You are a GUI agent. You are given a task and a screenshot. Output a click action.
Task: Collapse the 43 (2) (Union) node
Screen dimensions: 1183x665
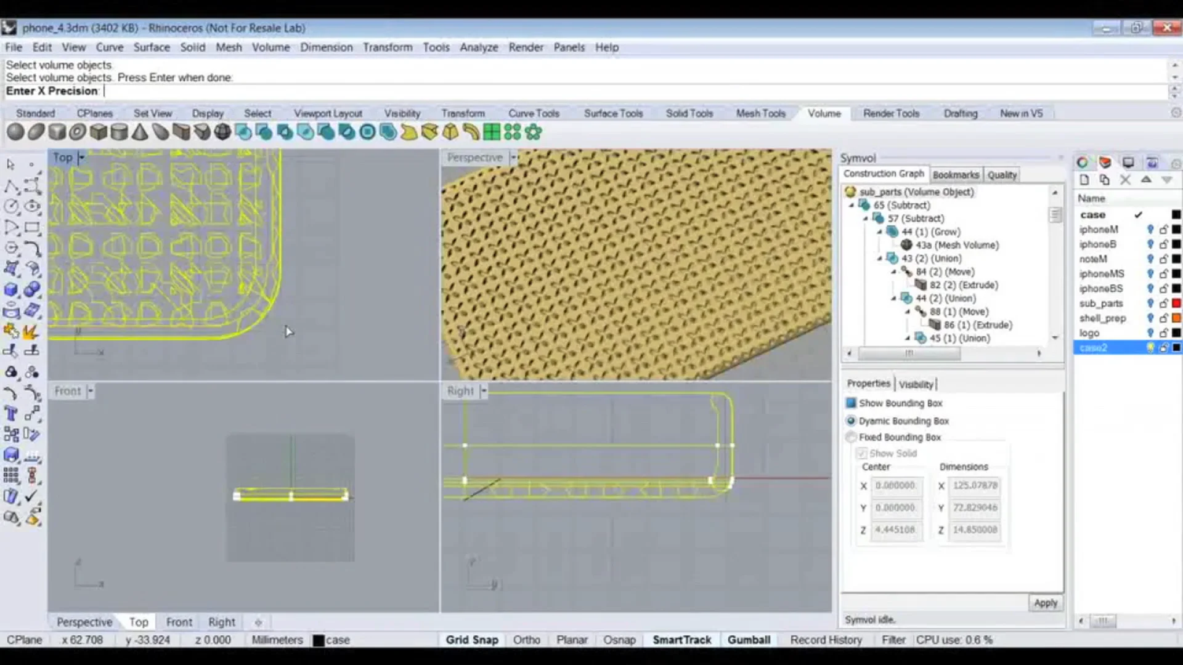880,259
